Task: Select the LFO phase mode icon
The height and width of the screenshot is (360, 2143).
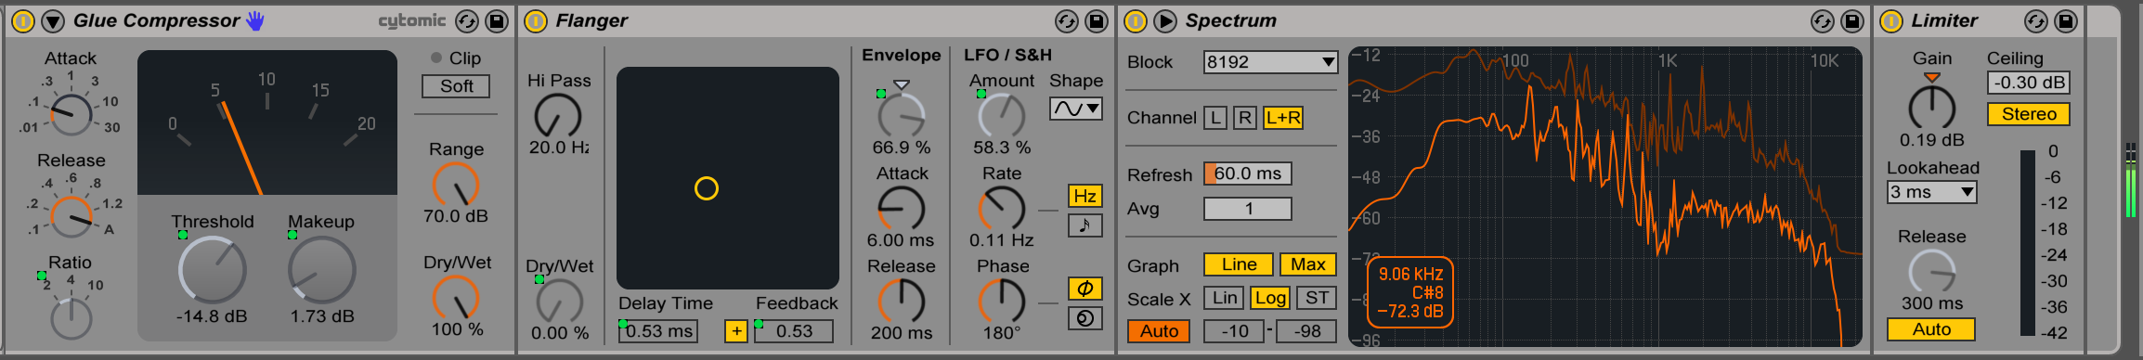Action: [1085, 289]
